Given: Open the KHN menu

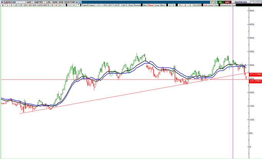Looking at the screenshot, I should (55, 2).
